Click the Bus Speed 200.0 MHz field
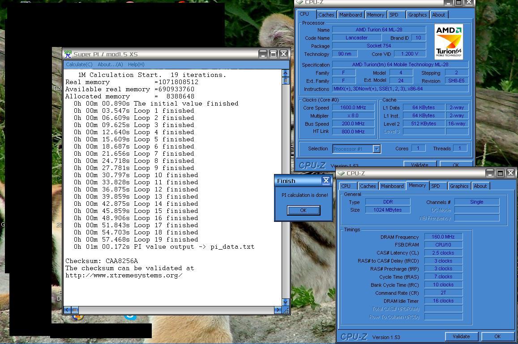This screenshot has width=518, height=344. tap(353, 123)
